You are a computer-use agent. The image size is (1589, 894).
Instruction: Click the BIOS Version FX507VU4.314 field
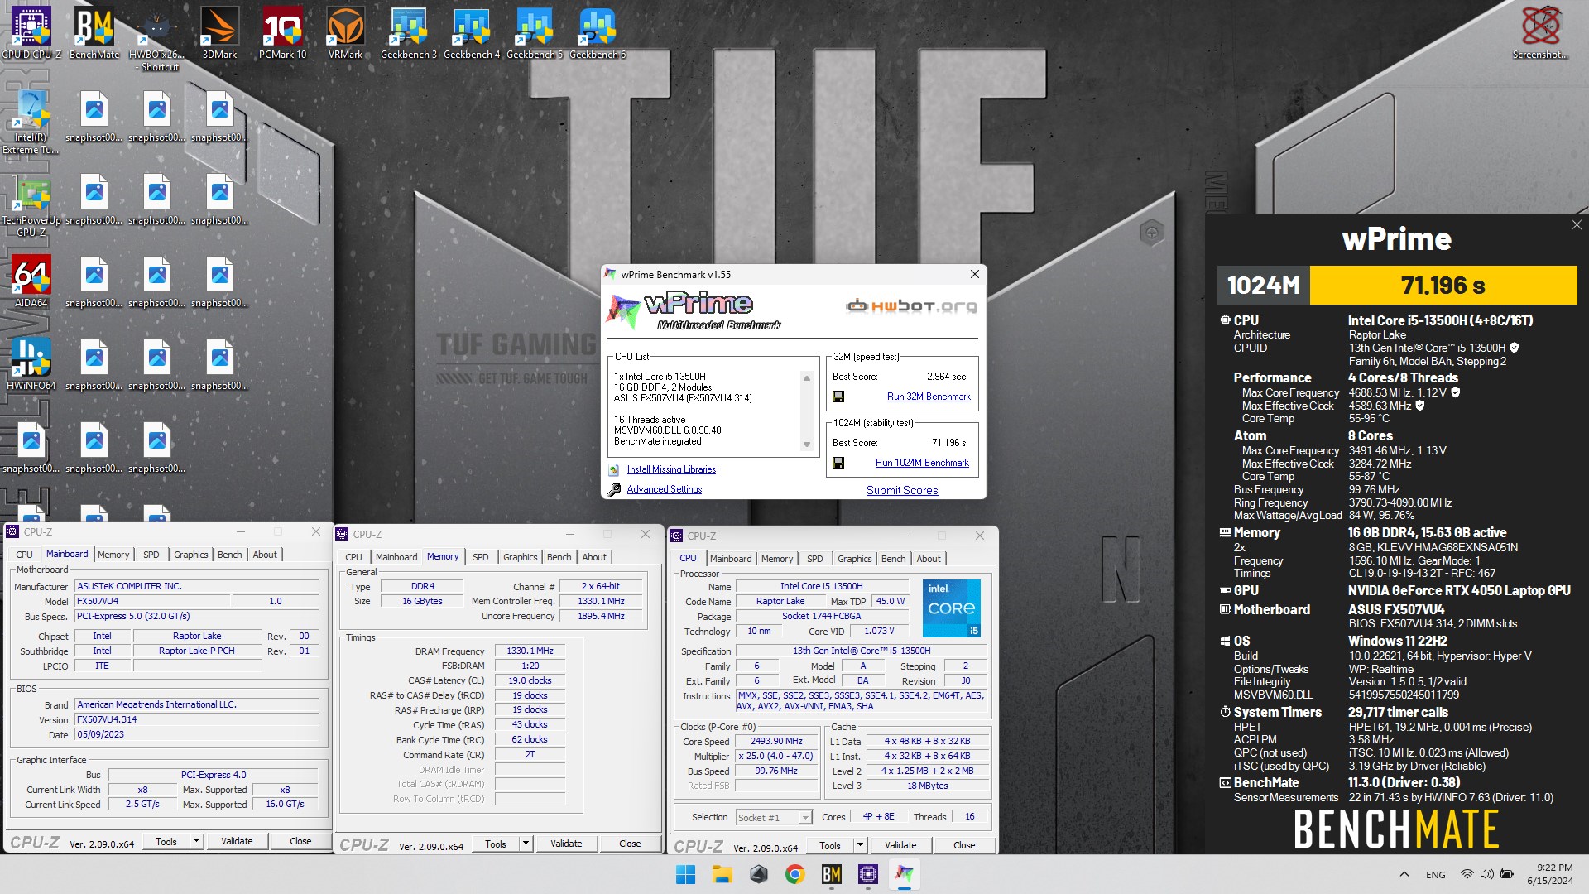[x=196, y=719]
